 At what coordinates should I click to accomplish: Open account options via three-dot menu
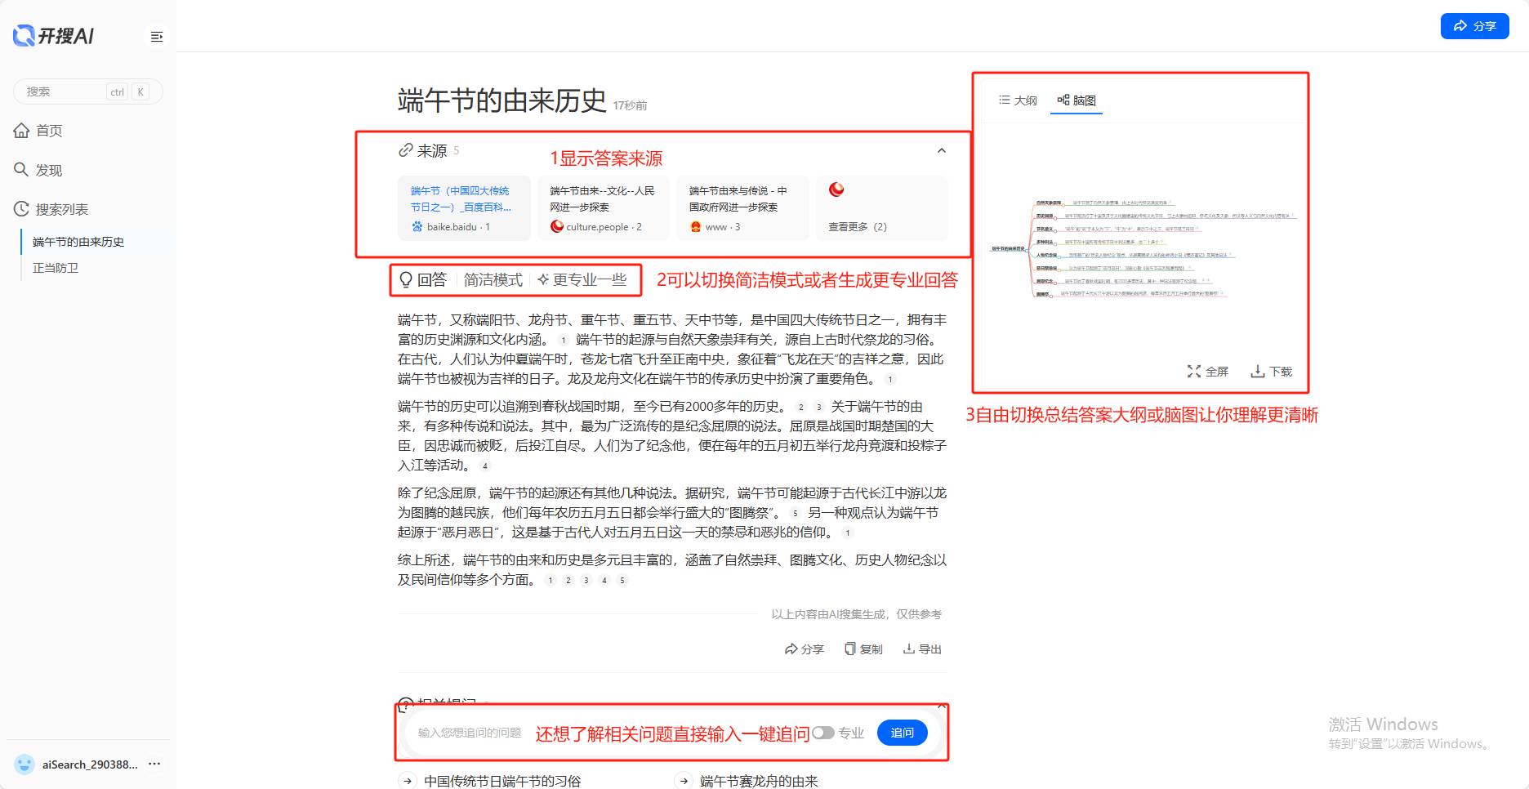click(154, 764)
